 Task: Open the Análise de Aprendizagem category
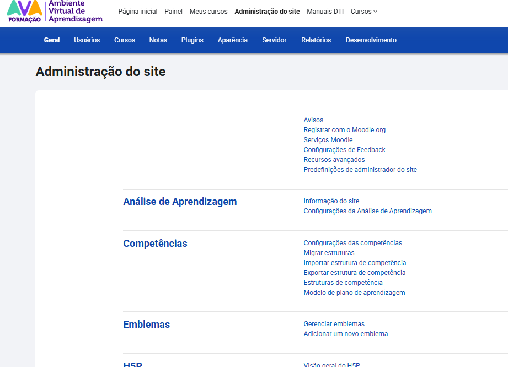coord(180,202)
